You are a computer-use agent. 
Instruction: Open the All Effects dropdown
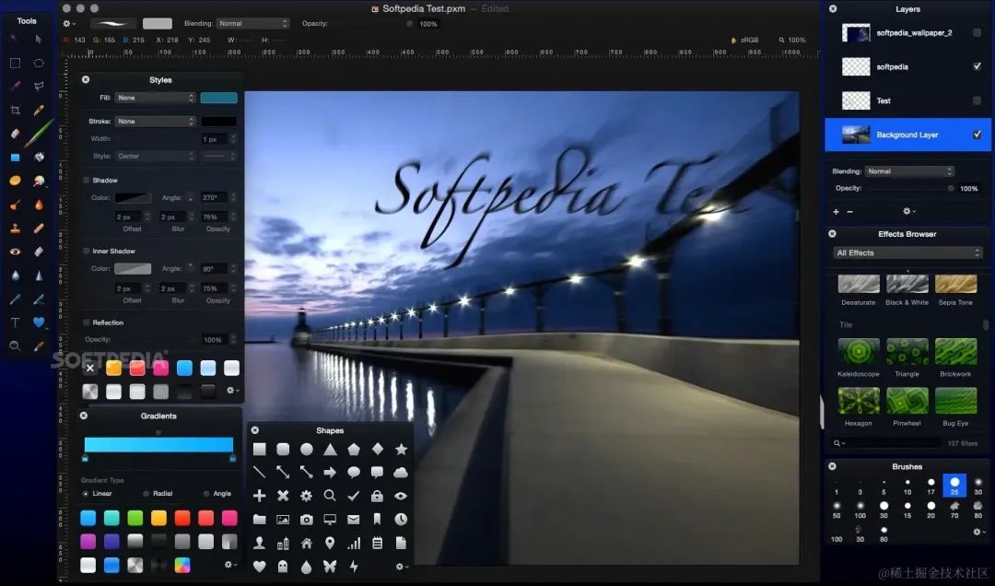click(907, 252)
